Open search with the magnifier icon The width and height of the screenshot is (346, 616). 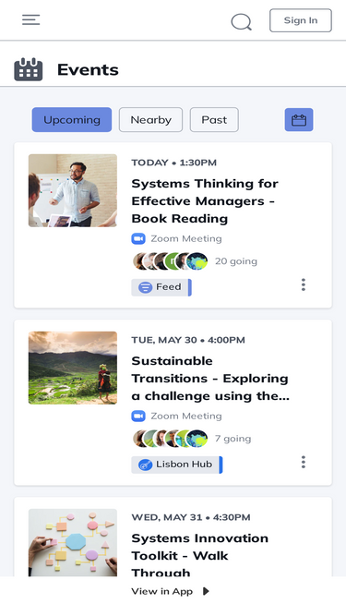[241, 22]
